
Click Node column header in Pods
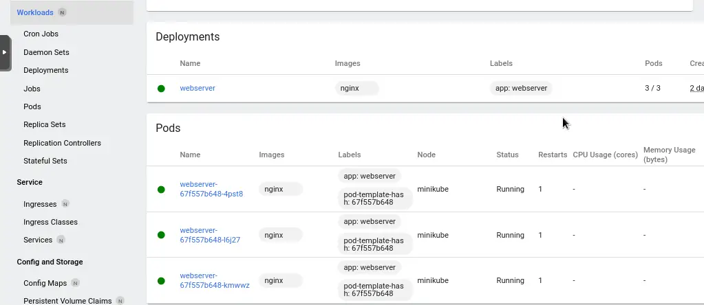pos(426,155)
